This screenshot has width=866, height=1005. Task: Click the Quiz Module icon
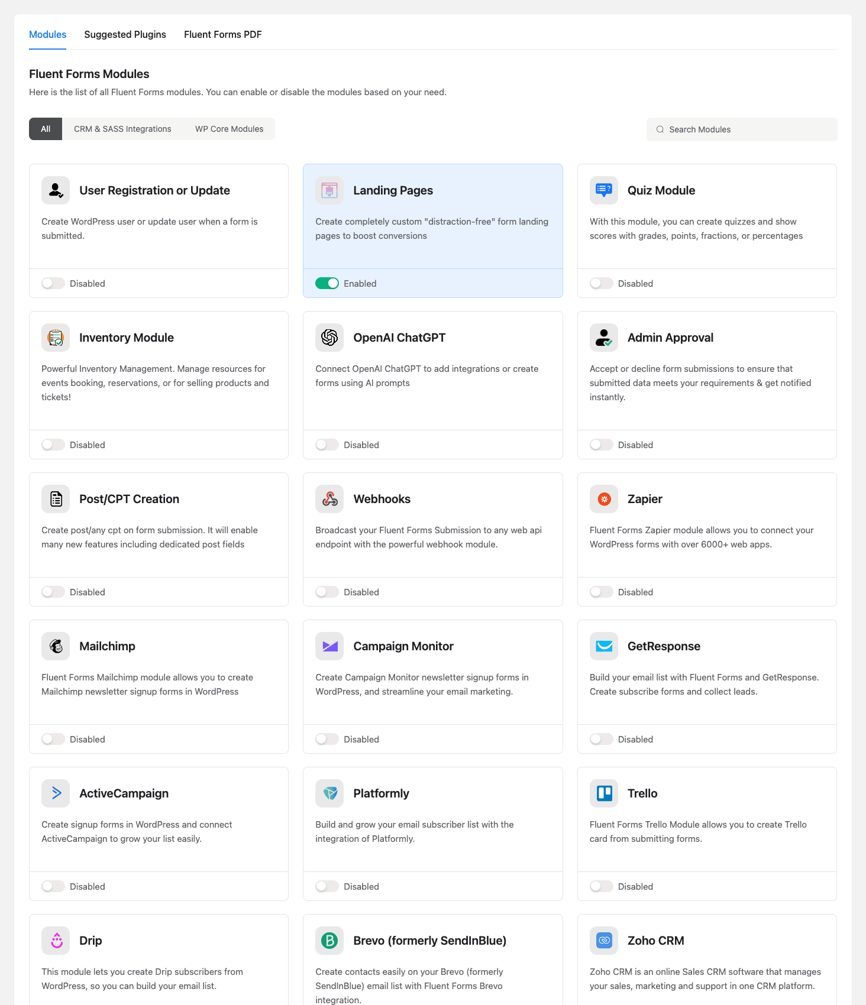tap(604, 190)
